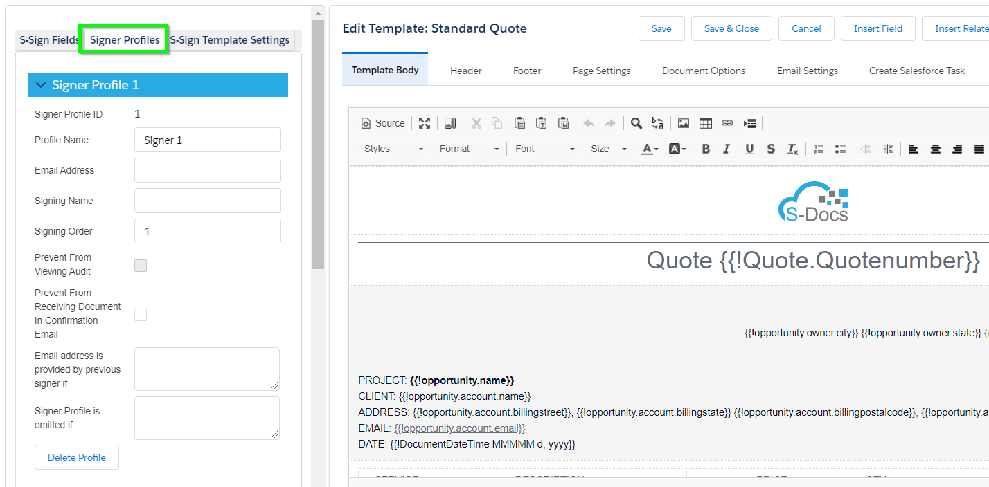Maximize the editor with the expand icon

click(425, 123)
